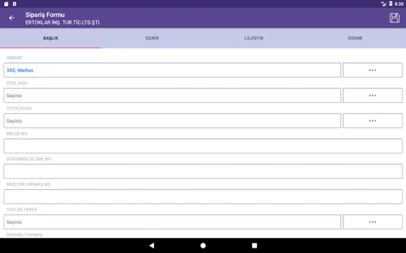Open the LOJİSTİK tab
The image size is (406, 253).
pyautogui.click(x=254, y=38)
